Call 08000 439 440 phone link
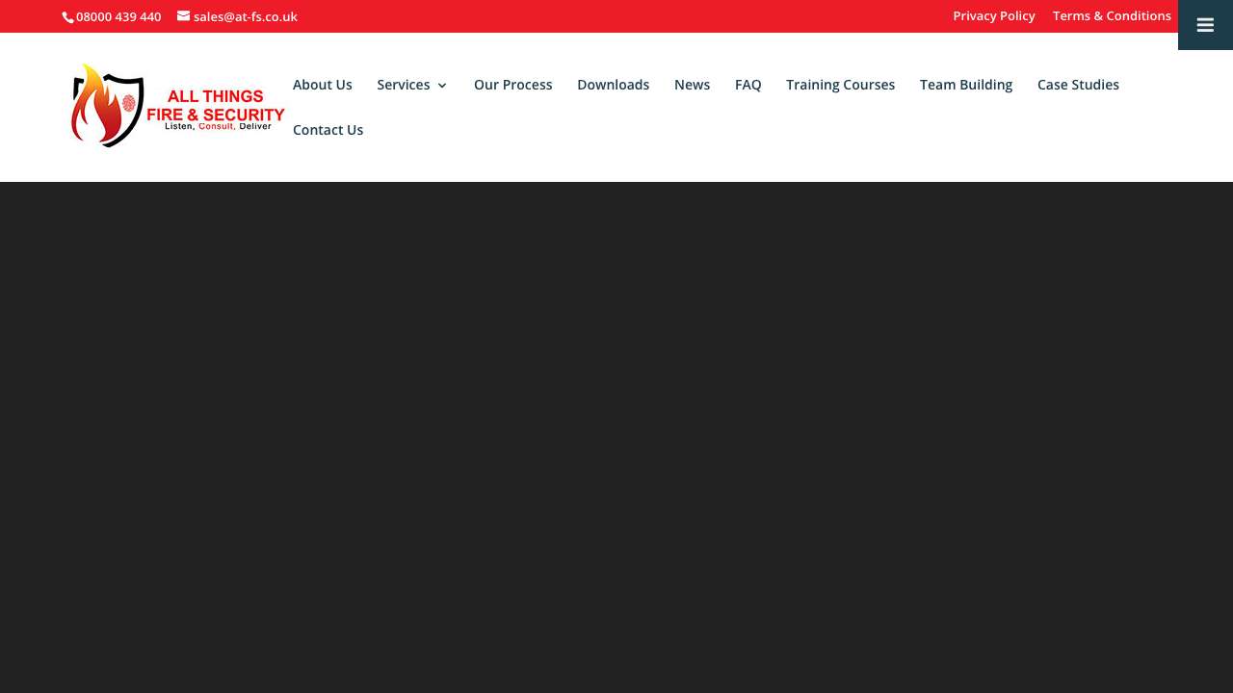The width and height of the screenshot is (1233, 693). coord(118,17)
